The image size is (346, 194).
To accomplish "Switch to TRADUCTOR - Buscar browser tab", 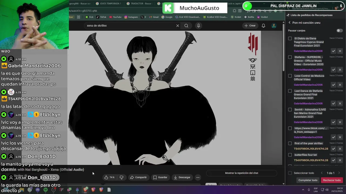I will tap(139, 4).
